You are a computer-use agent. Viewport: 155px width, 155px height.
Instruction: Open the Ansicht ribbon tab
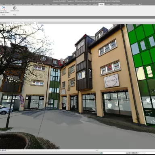click(47, 4)
